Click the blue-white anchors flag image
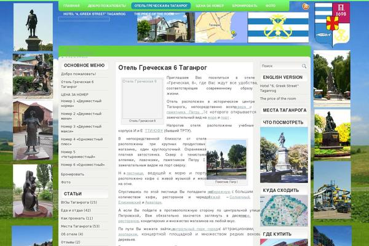369x246 pixels. (x=278, y=28)
